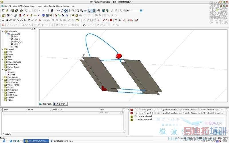This screenshot has width=229, height=143.
Task: Select port2 in the tree
Action: (12, 75)
